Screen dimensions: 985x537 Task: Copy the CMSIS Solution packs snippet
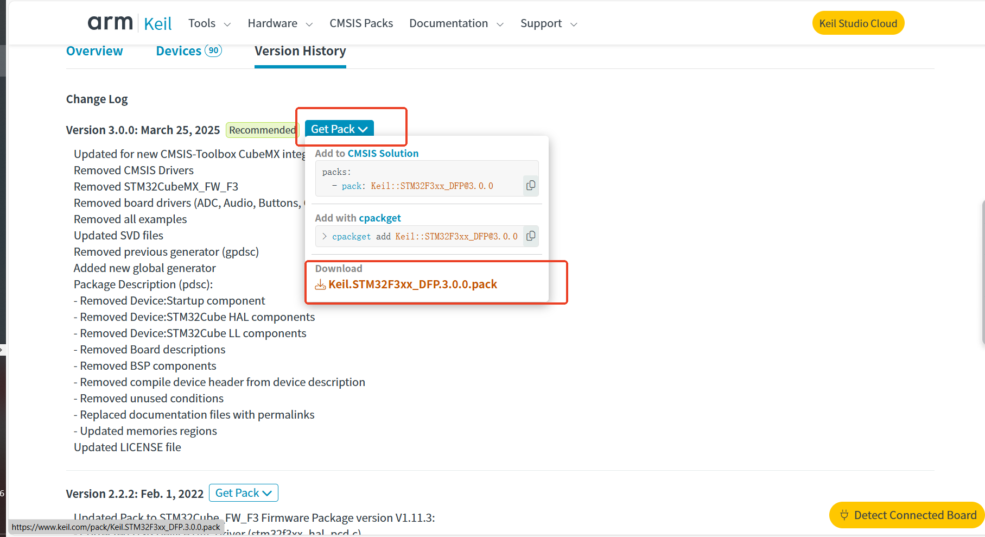(531, 185)
